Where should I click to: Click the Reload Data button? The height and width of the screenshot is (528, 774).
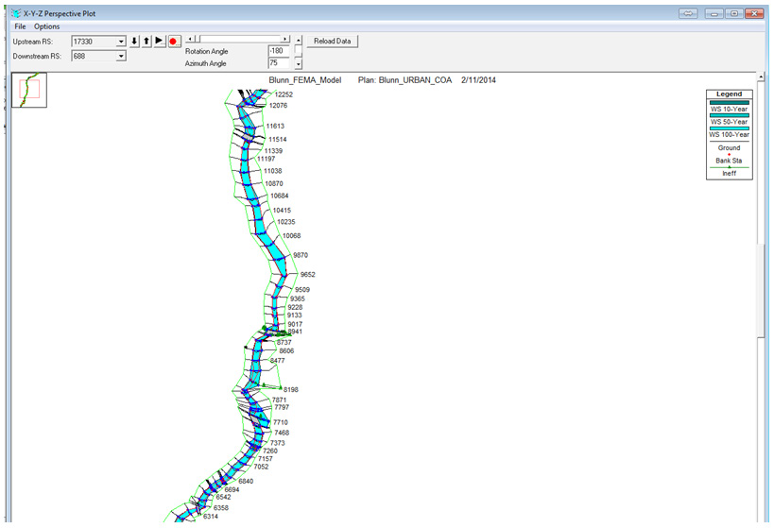click(334, 42)
